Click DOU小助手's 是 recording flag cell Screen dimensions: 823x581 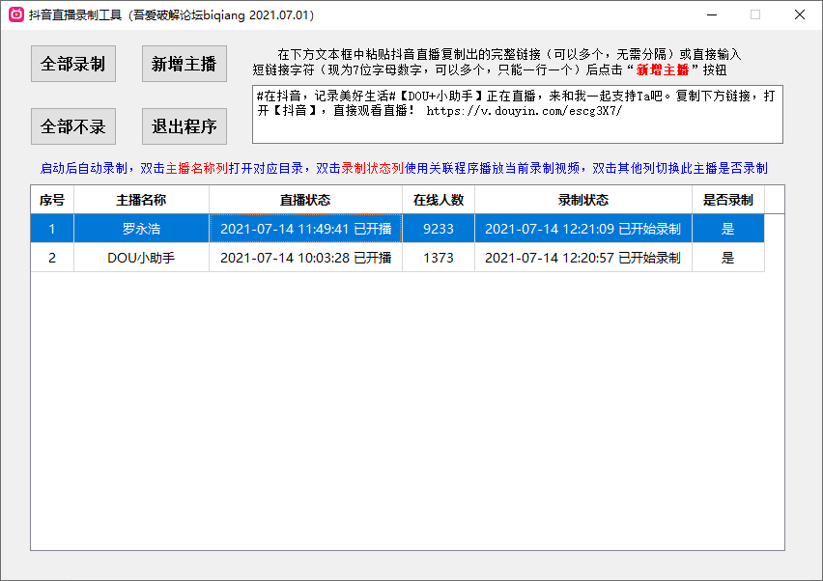728,258
